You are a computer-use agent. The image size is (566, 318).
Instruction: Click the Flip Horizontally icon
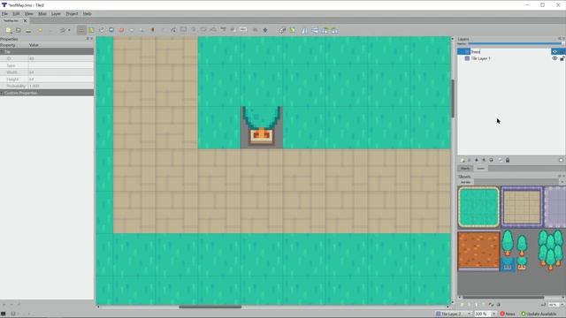[x=304, y=30]
